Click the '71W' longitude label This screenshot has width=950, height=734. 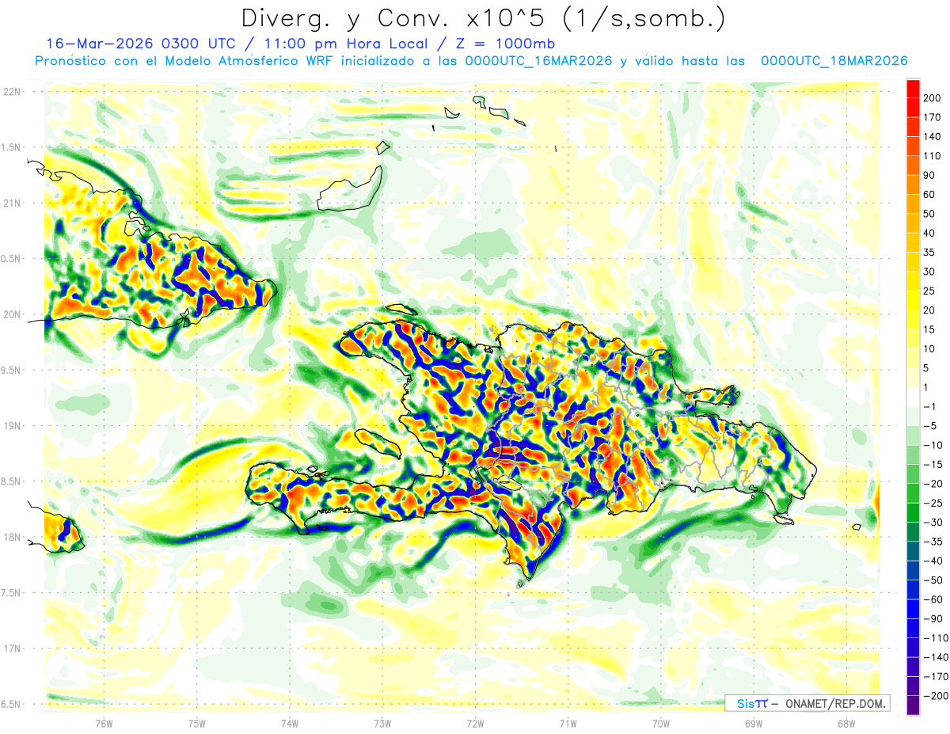click(568, 723)
